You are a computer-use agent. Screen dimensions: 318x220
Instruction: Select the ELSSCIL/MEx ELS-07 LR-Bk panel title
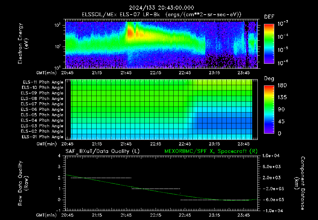coord(161,15)
